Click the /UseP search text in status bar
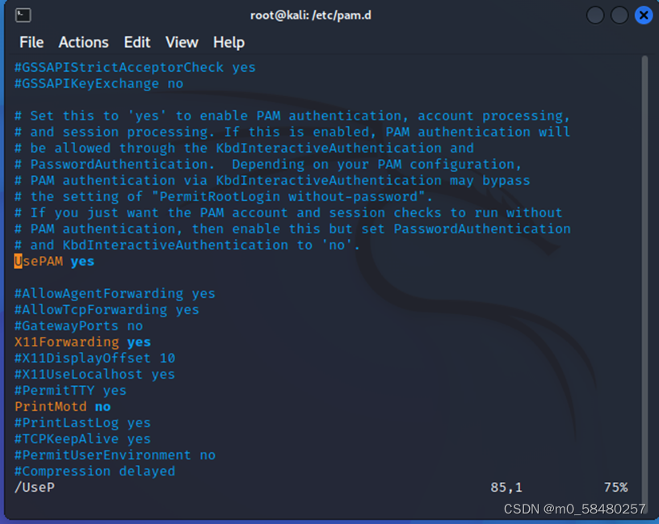Viewport: 659px width, 524px height. (x=35, y=488)
